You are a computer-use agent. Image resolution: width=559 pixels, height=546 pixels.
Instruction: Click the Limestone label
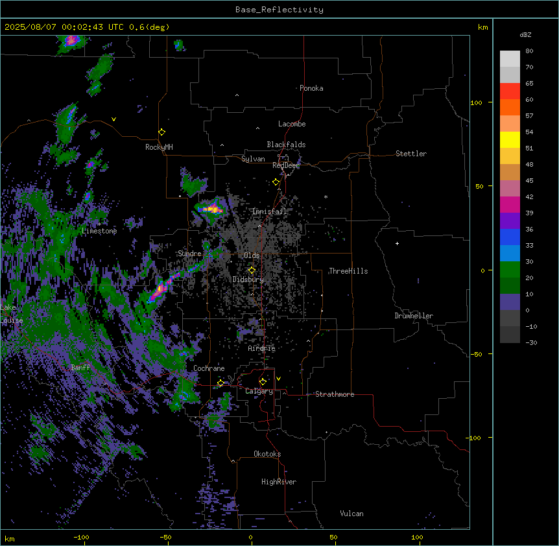[99, 231]
